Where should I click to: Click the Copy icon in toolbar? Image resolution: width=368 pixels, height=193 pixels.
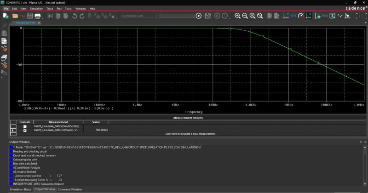[x=58, y=16]
